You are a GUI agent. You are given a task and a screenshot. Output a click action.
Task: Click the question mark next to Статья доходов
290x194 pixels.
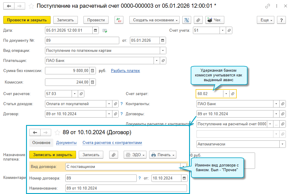click(x=122, y=104)
